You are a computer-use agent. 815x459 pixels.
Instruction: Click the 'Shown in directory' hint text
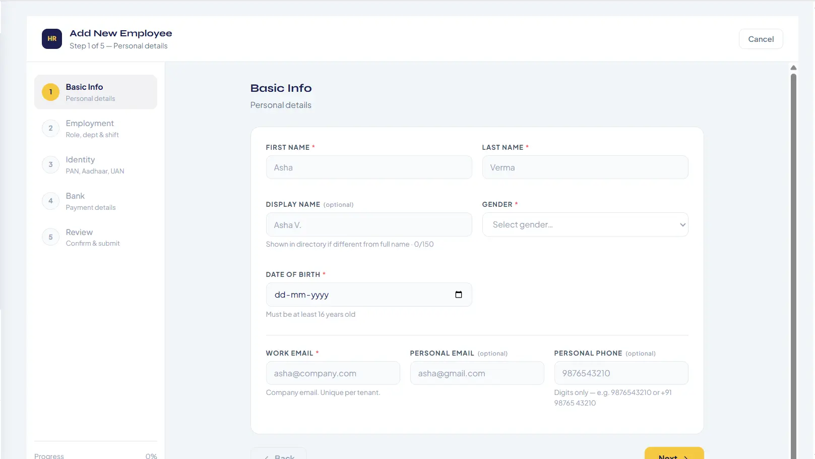pos(350,244)
